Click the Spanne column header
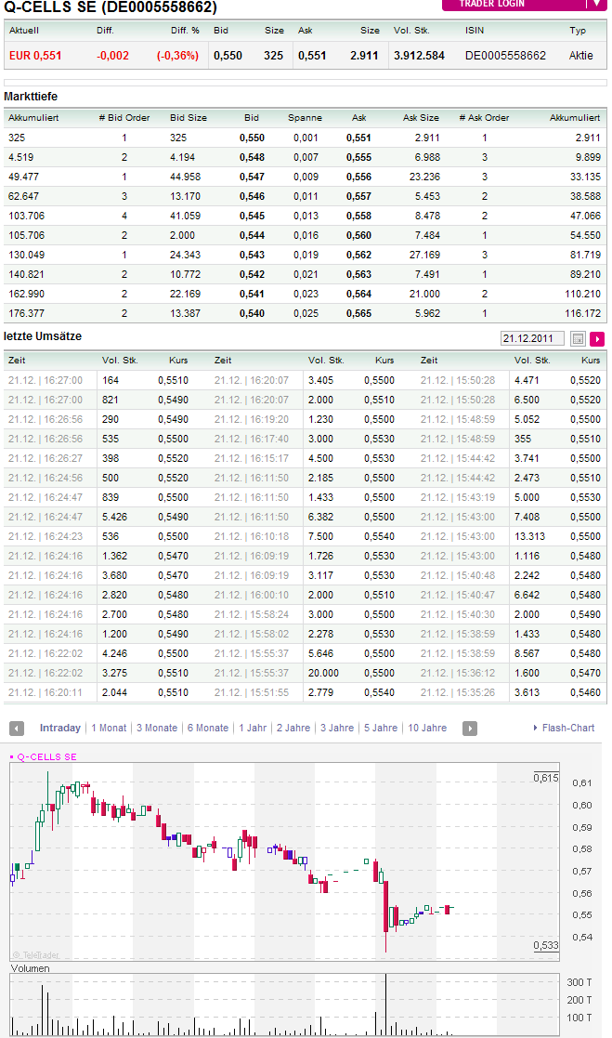This screenshot has height=1038, width=612. [x=305, y=118]
